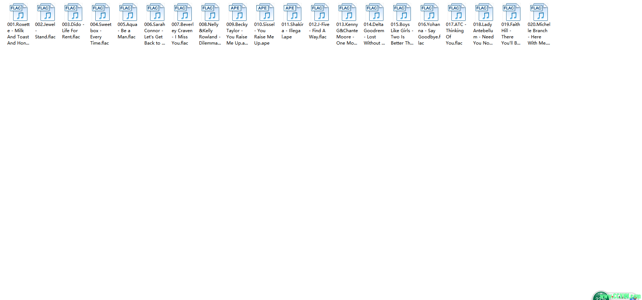The width and height of the screenshot is (642, 300).
Task: Select the 001.Roxette Milk And Toast FLAC icon
Action: tap(19, 12)
